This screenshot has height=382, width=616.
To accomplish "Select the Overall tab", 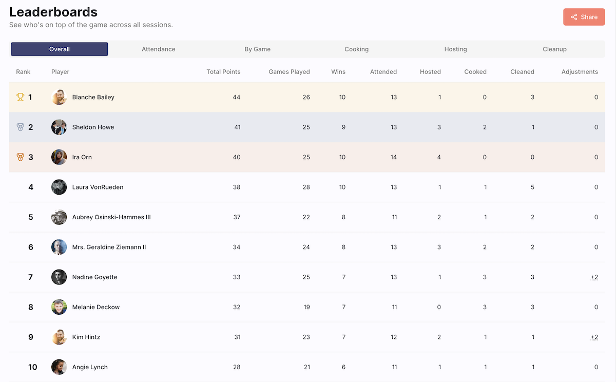I will (60, 49).
